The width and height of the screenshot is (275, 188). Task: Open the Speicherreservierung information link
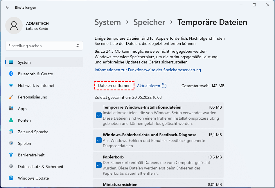click(x=148, y=70)
